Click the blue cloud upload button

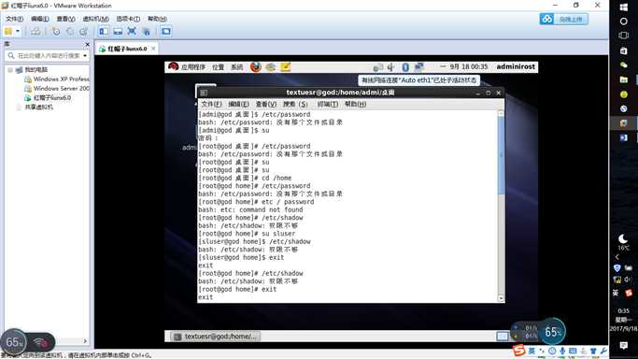pos(563,19)
